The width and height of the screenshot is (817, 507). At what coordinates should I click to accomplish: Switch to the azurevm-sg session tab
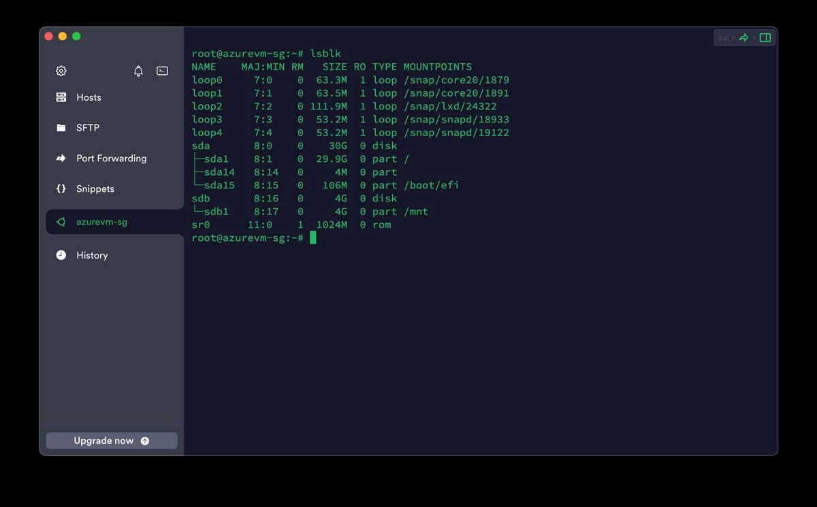coord(114,222)
